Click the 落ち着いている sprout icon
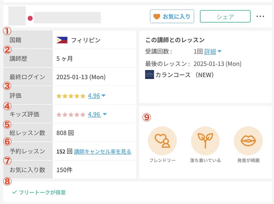Image resolution: width=274 pixels, height=204 pixels. click(205, 141)
